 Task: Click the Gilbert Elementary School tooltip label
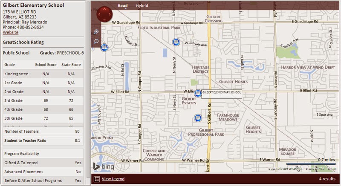pyautogui.click(x=222, y=94)
